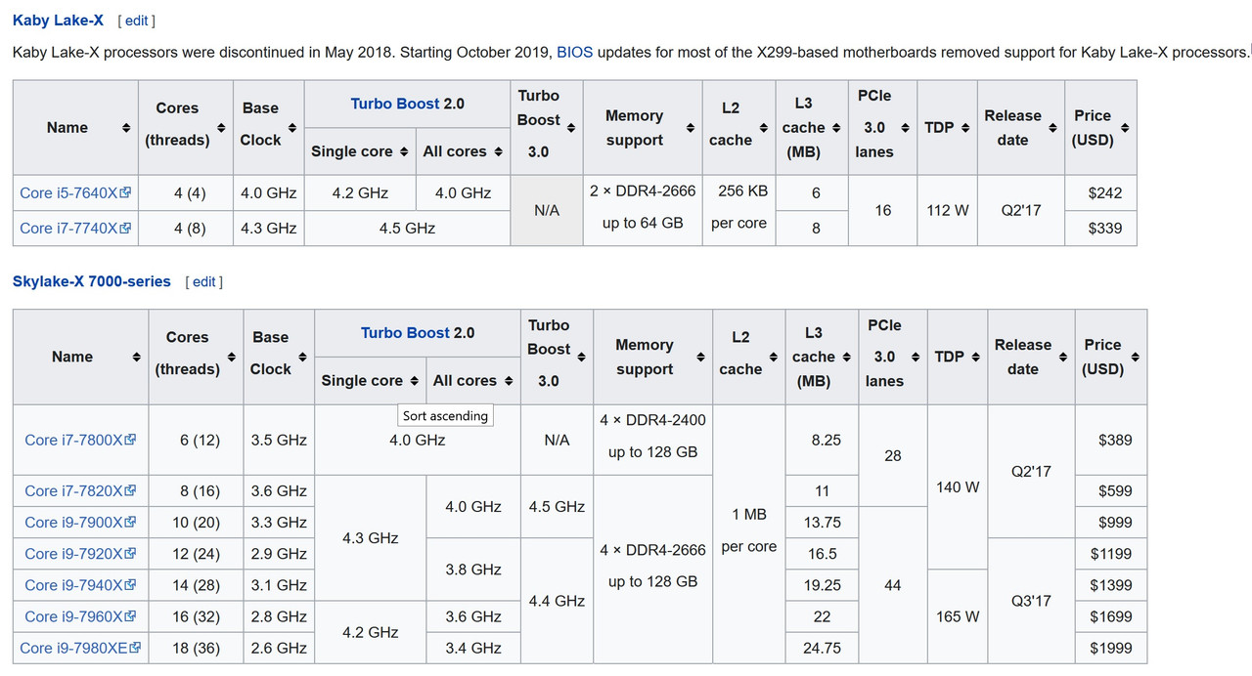The height and width of the screenshot is (676, 1252).
Task: Select the 24.75 L3 cache cell
Action: click(x=822, y=648)
